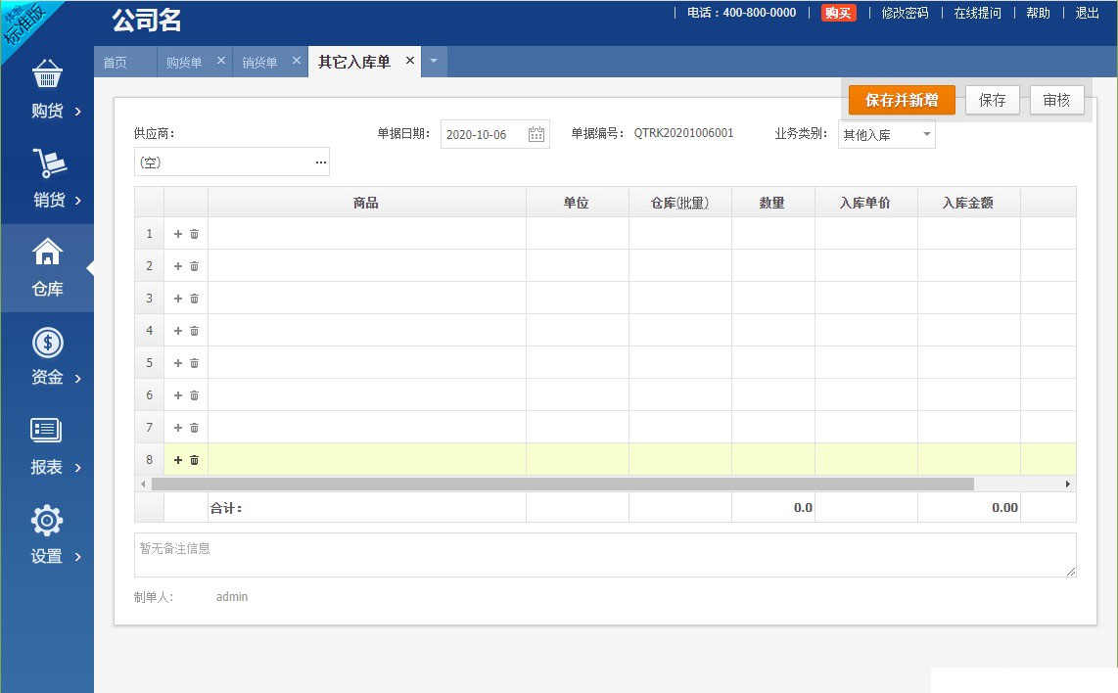Click the 暂无备注信息 remarks field

[604, 555]
